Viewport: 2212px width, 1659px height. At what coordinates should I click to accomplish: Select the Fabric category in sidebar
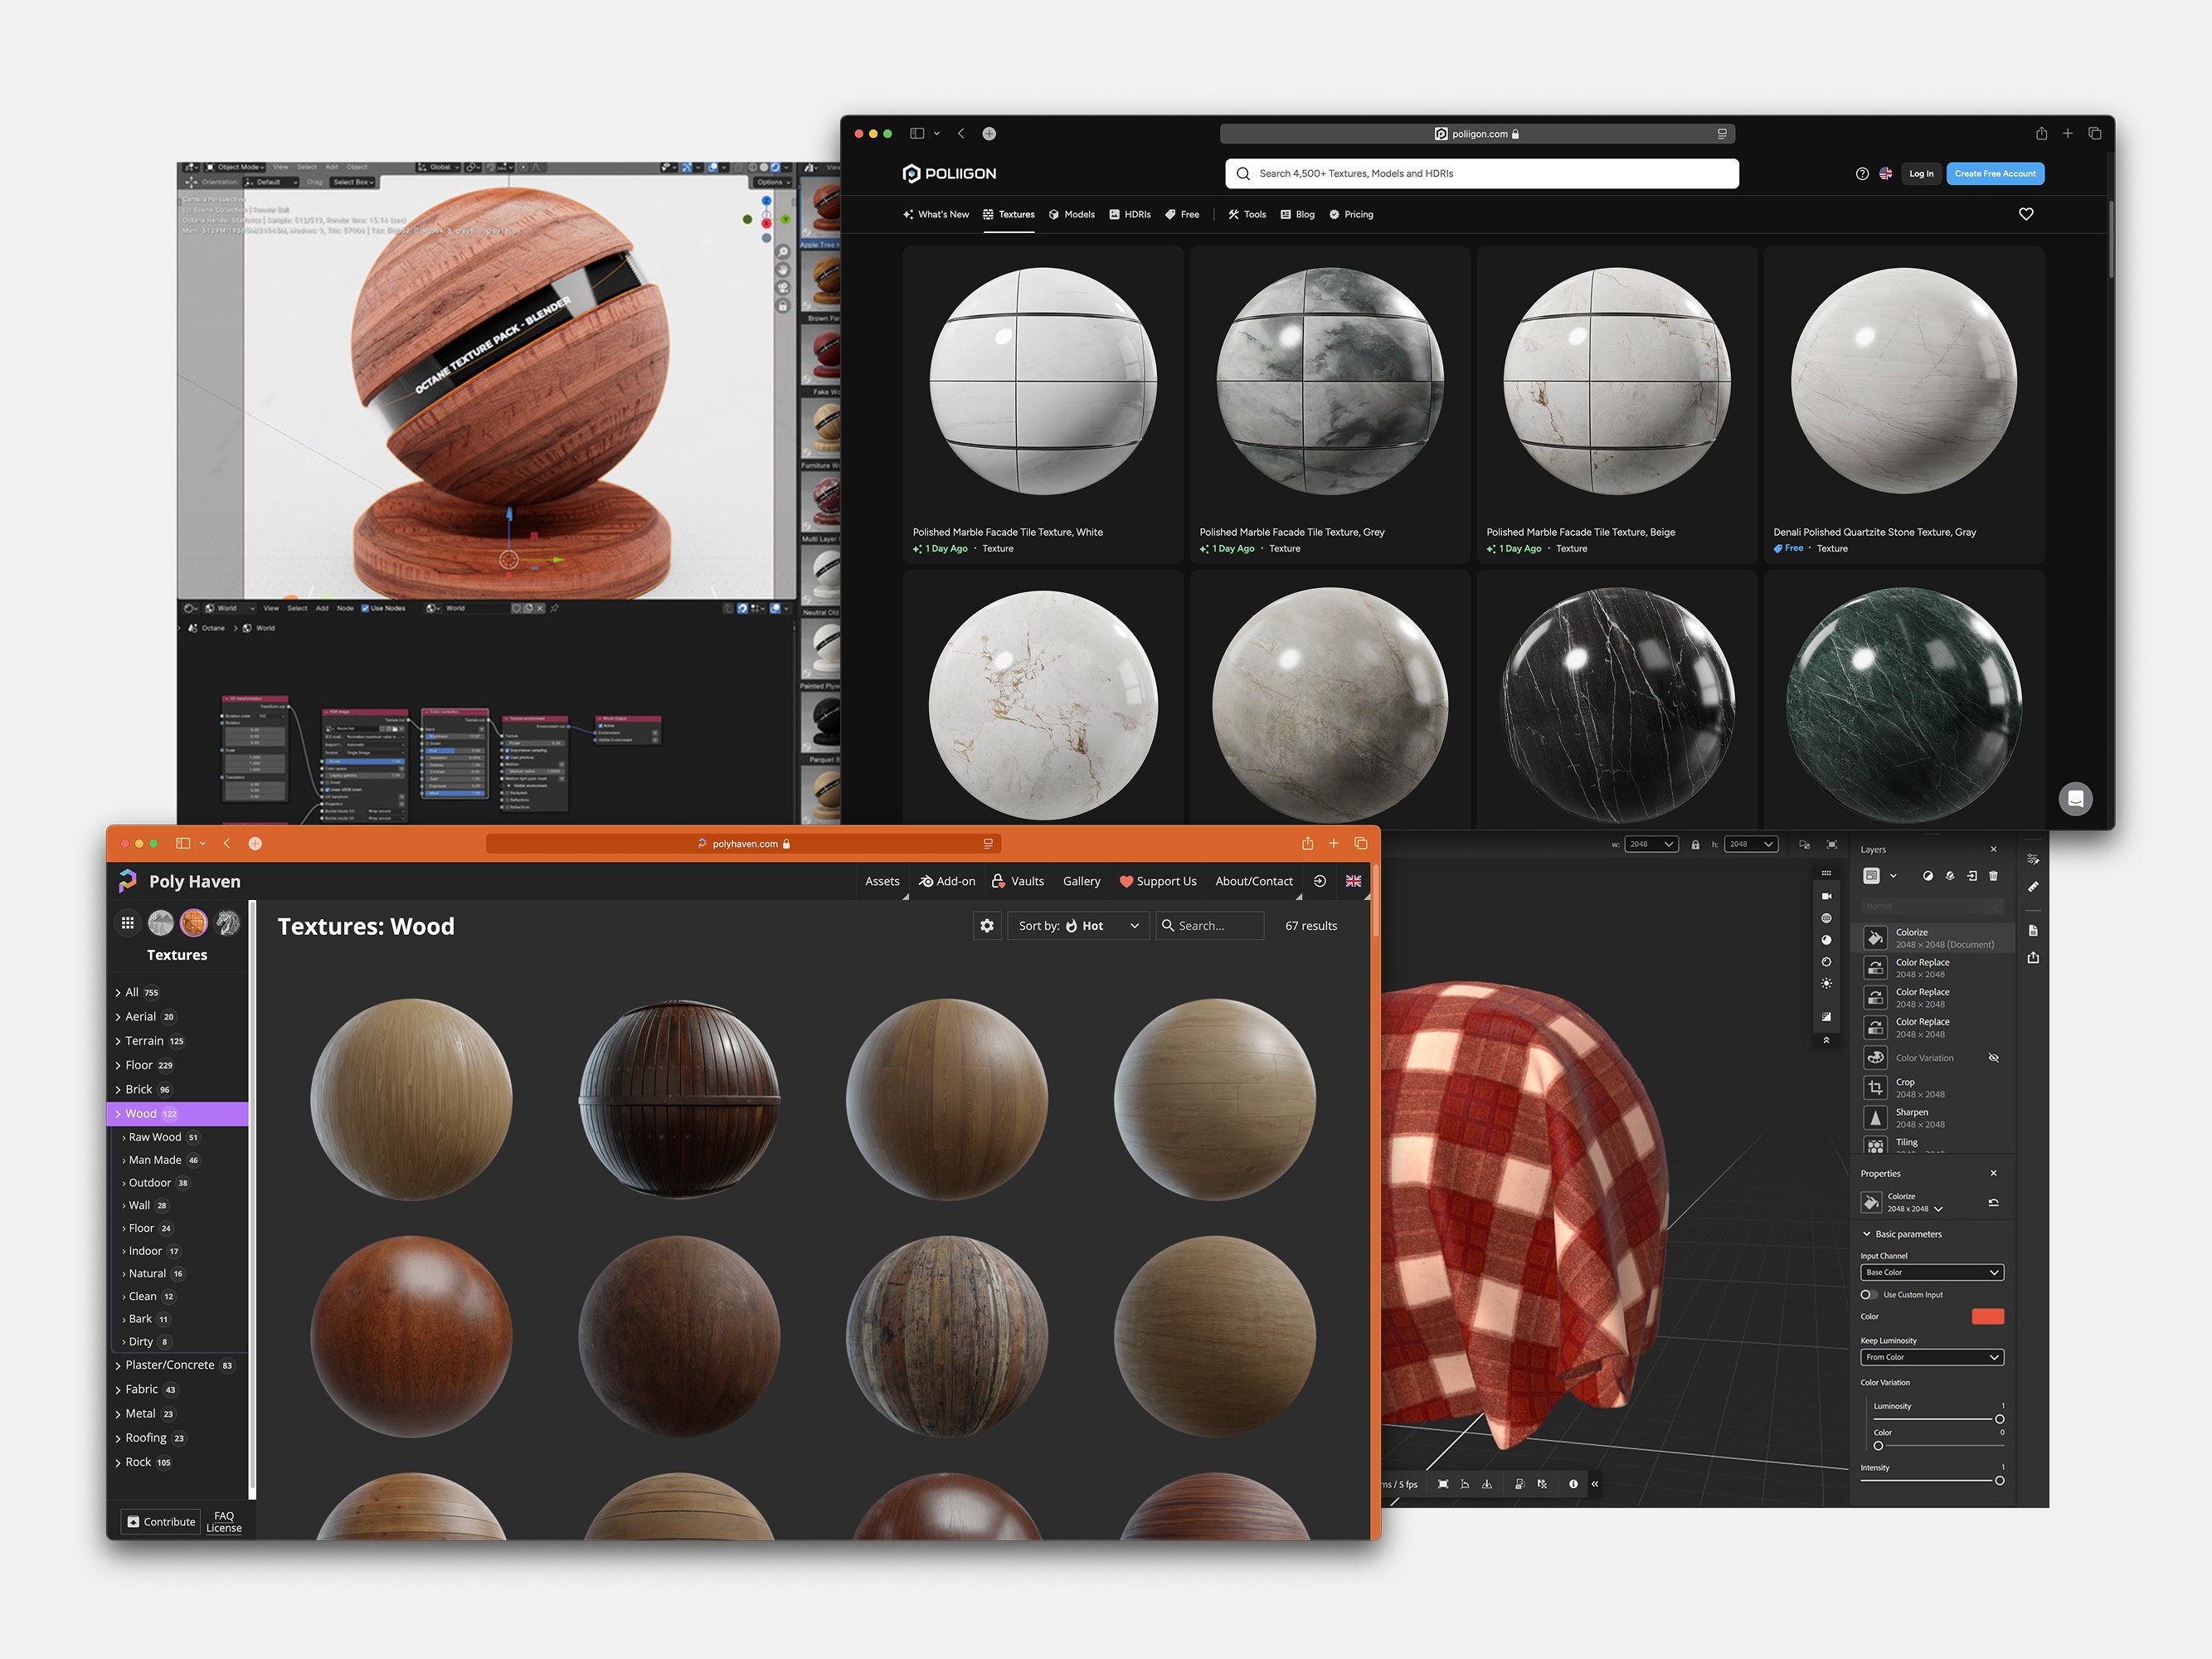[x=141, y=1389]
